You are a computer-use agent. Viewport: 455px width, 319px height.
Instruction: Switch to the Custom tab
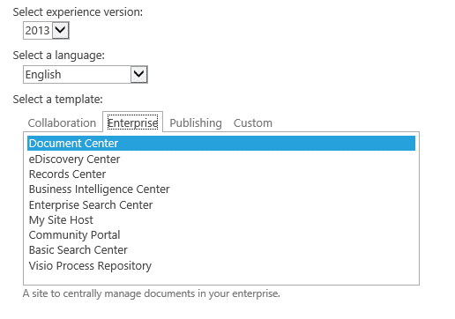click(253, 122)
